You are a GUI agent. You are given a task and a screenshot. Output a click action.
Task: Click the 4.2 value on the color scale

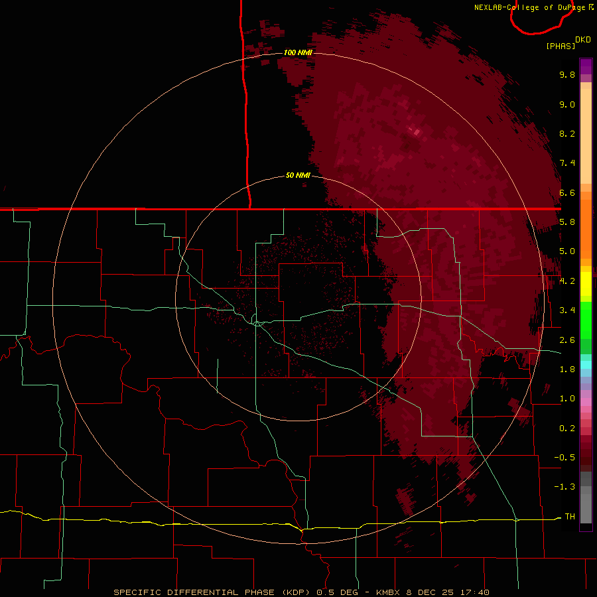[567, 281]
